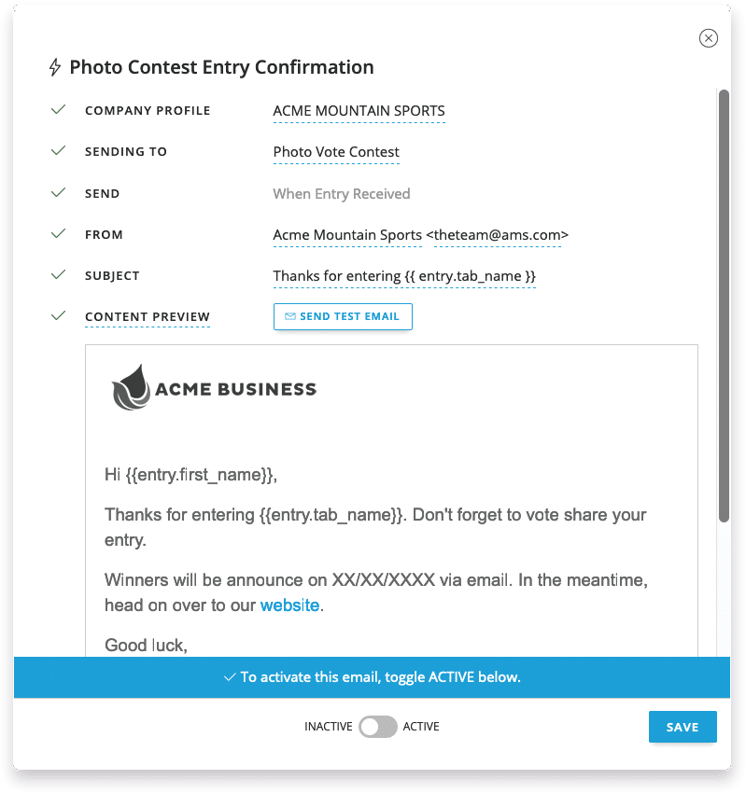The height and width of the screenshot is (793, 746).
Task: Click the Company Profile checkmark icon
Action: 59,110
